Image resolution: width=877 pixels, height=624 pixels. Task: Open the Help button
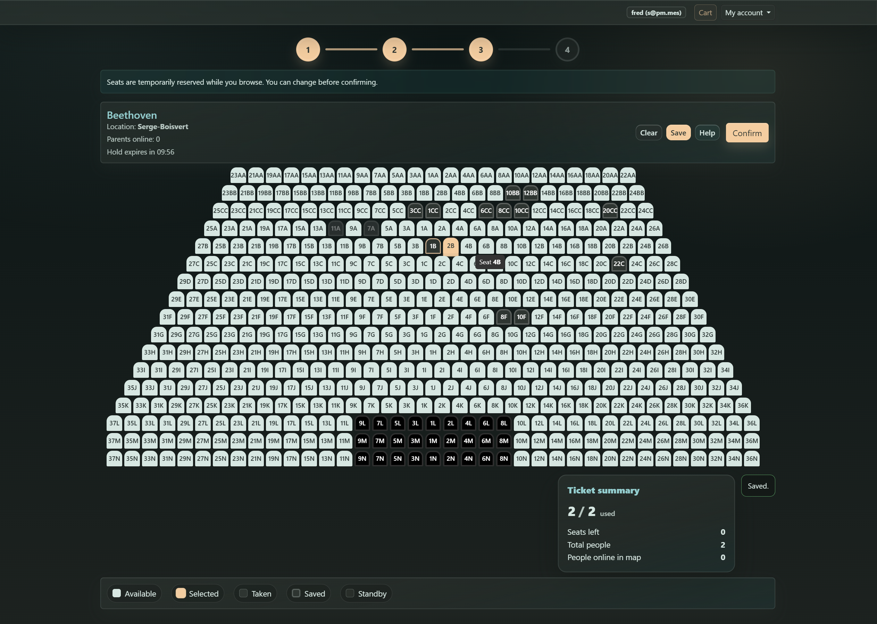point(707,133)
